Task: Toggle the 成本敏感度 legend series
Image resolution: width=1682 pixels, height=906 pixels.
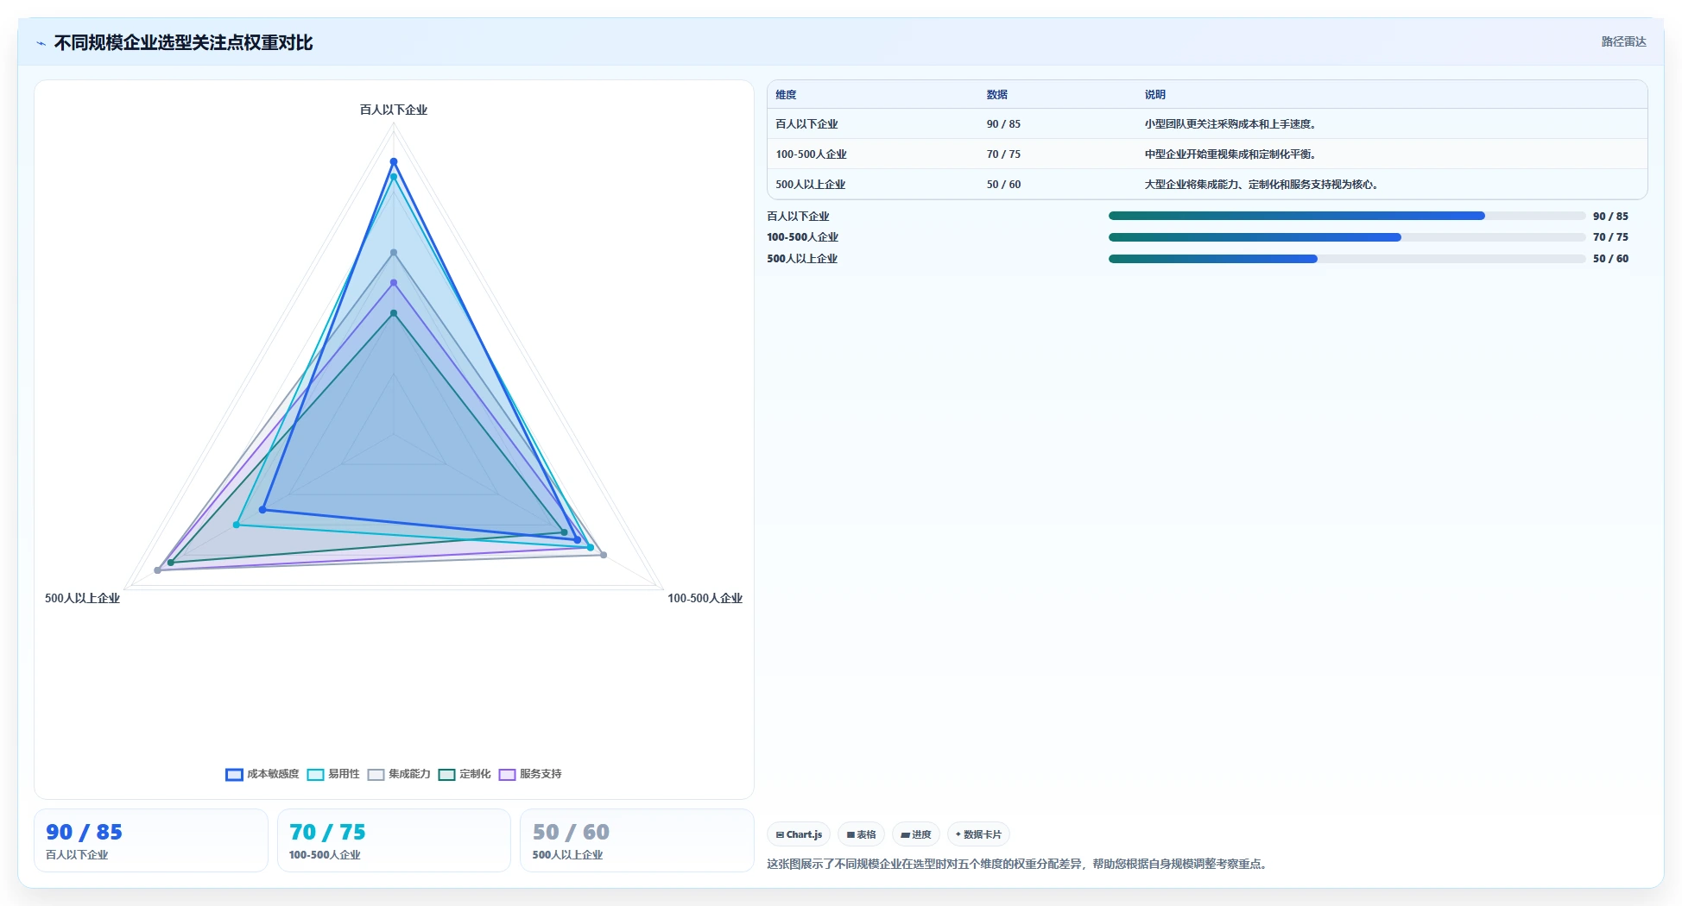Action: pos(262,774)
